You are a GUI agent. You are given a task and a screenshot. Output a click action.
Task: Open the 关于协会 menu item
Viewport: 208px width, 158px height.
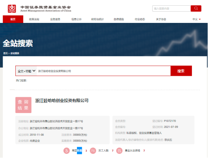coord(161,20)
